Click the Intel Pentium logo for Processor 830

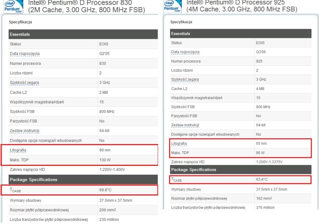(13, 6)
